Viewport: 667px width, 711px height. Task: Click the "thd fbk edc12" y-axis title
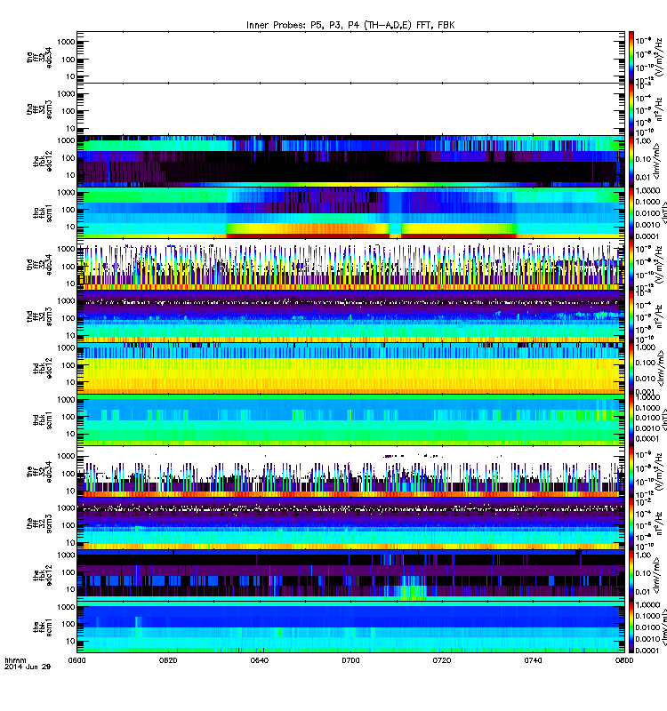(x=43, y=368)
